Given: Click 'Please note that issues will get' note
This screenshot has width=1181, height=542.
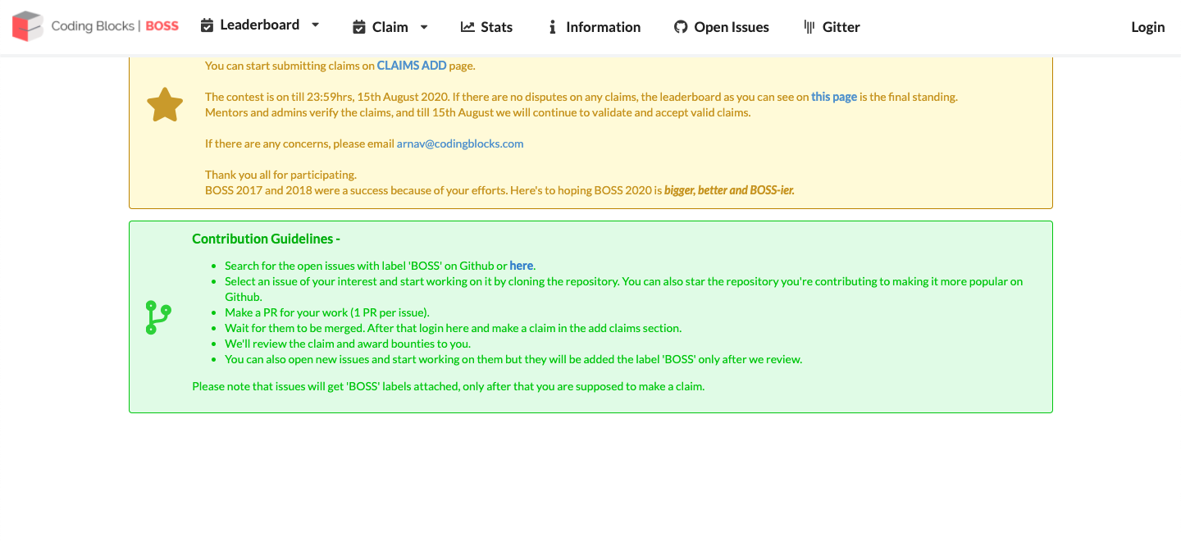Looking at the screenshot, I should [x=449, y=386].
